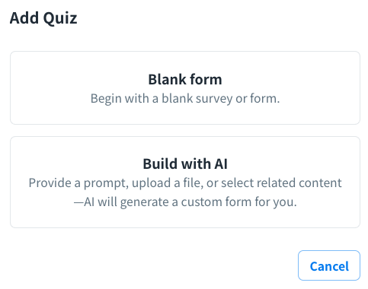Cancel the Add Quiz dialog
The height and width of the screenshot is (289, 368).
[329, 265]
